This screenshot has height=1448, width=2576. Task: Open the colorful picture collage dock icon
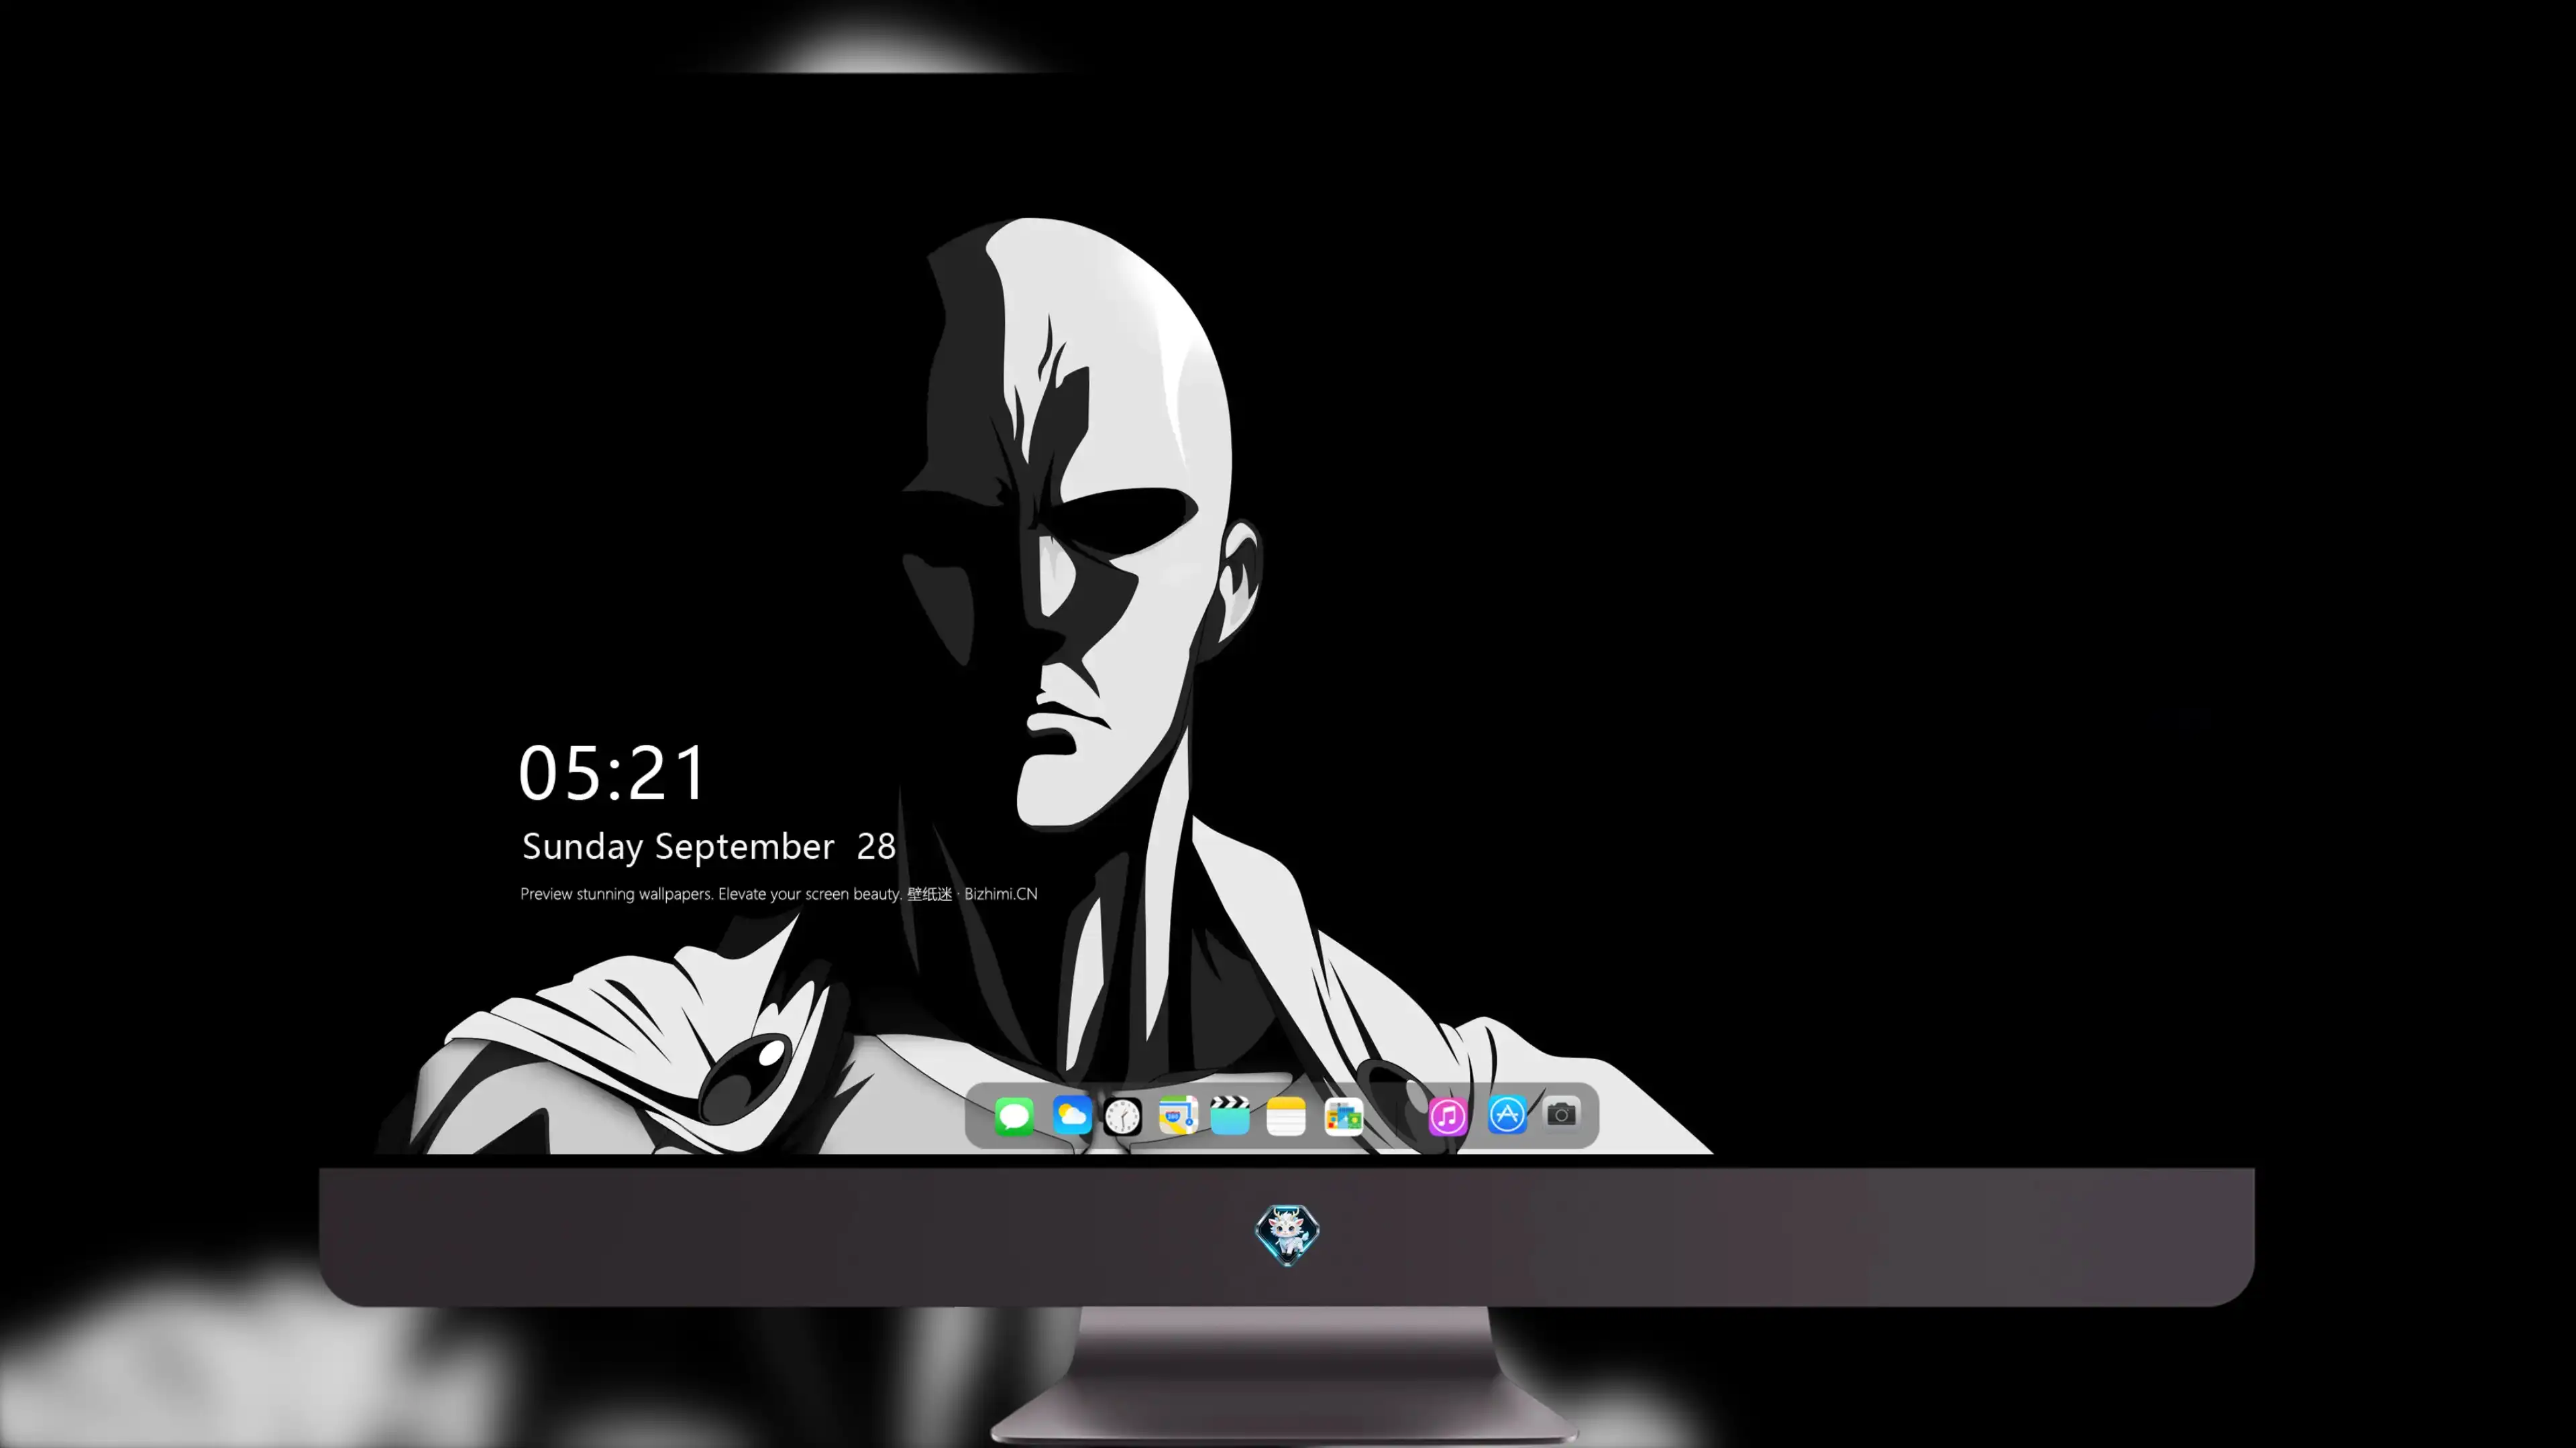1343,1115
